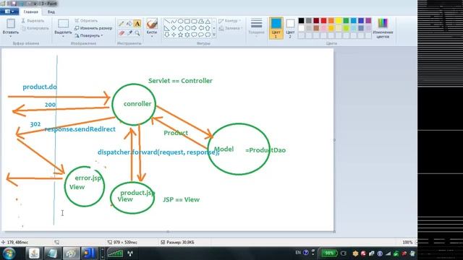Pick the dark red color swatch
Image resolution: width=463 pixels, height=260 pixels.
coord(316,21)
